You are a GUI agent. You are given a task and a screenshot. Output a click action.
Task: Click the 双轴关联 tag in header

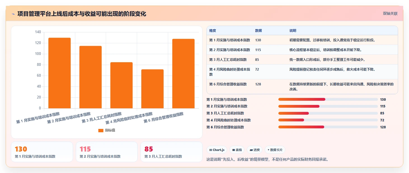coord(390,14)
